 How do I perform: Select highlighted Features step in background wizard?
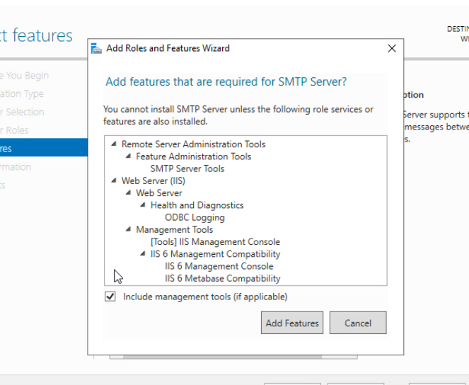pyautogui.click(x=44, y=147)
